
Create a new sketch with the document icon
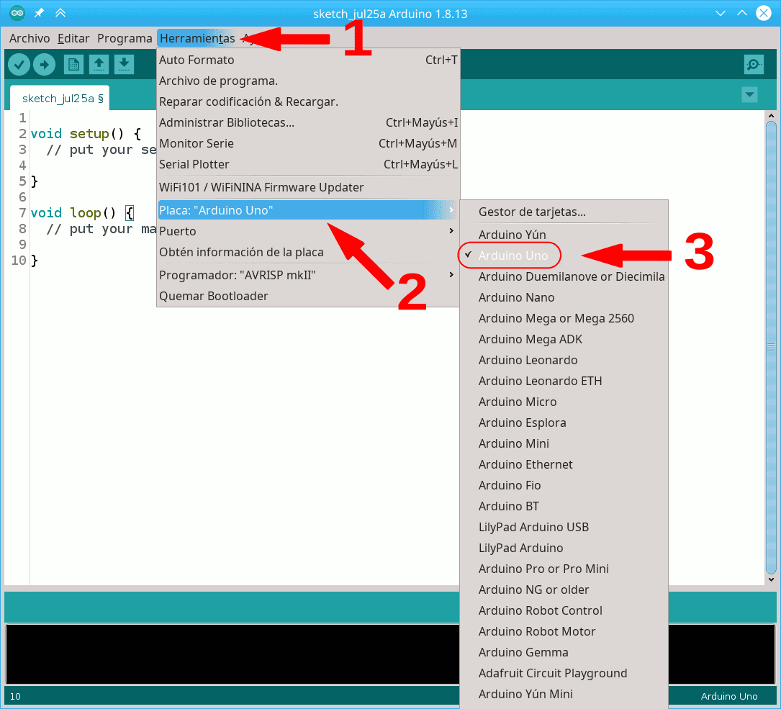point(73,64)
